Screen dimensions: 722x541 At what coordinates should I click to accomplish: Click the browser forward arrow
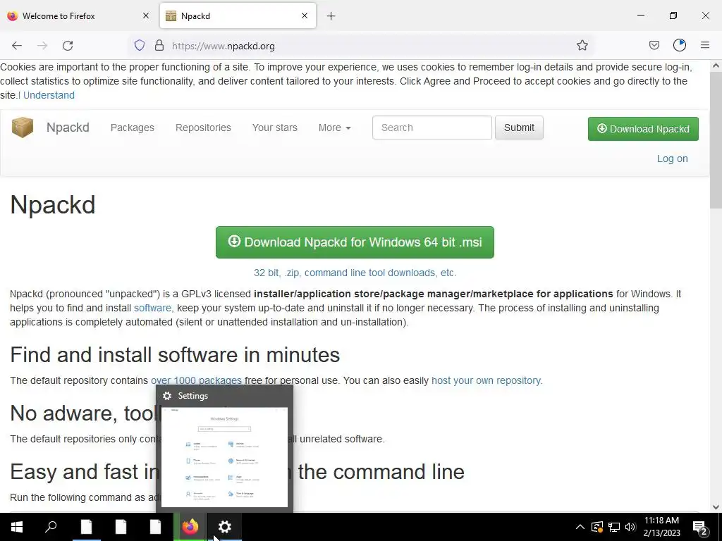tap(42, 46)
